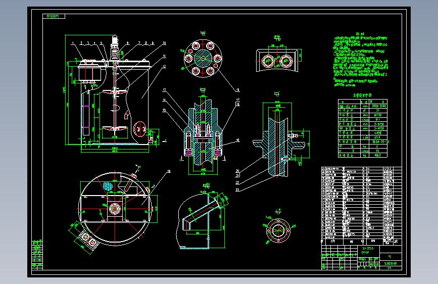Click callout number 20 left of the hub section
The image size is (438, 284).
pyautogui.click(x=237, y=171)
